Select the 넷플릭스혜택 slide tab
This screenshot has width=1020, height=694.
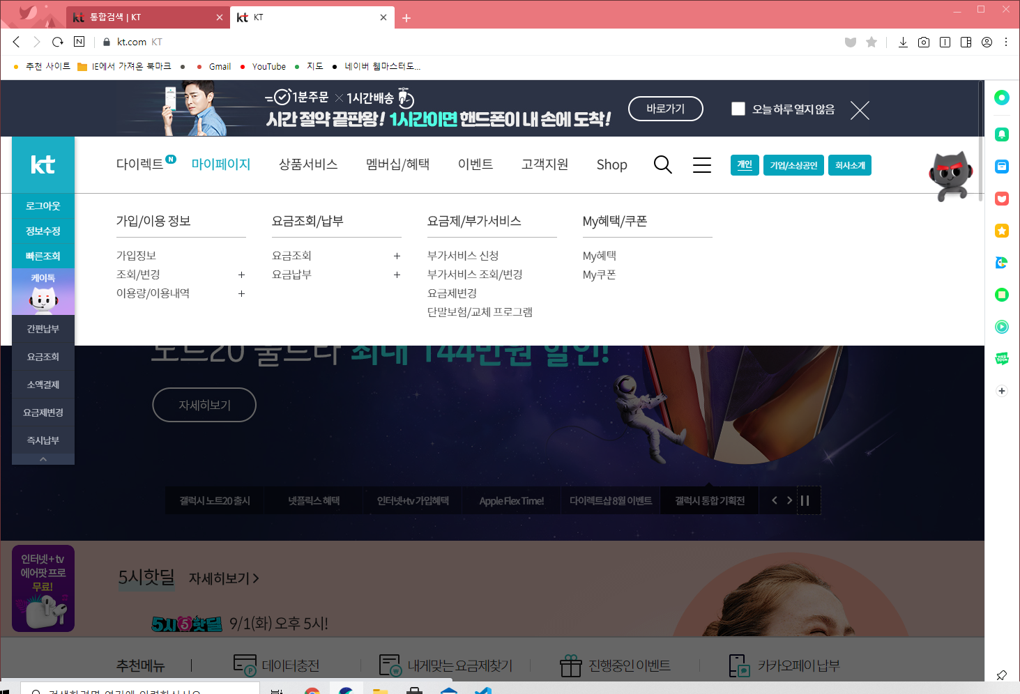(314, 501)
